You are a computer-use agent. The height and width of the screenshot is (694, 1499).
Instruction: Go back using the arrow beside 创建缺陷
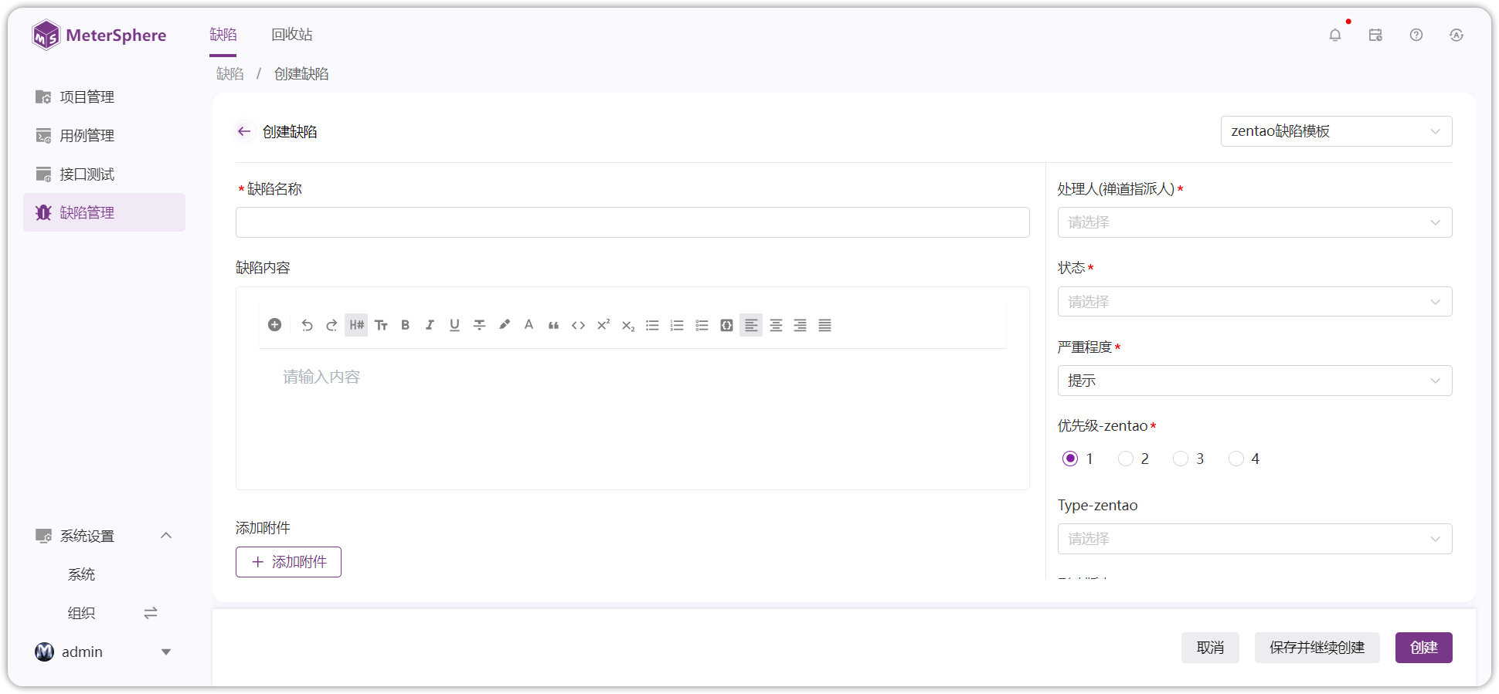coord(244,131)
